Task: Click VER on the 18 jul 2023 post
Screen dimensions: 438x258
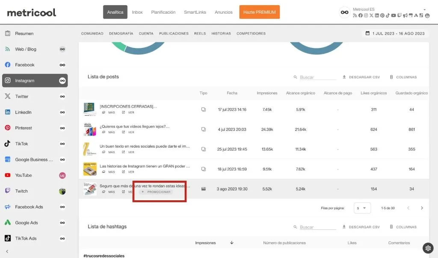Action: (x=128, y=172)
